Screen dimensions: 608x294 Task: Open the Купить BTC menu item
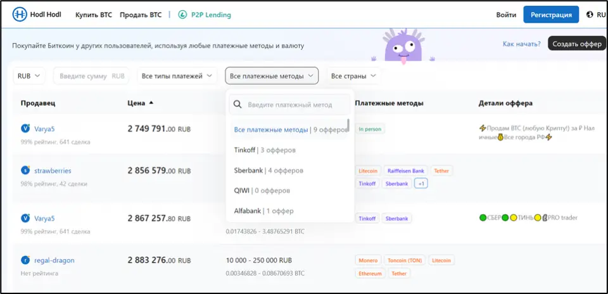tap(94, 15)
